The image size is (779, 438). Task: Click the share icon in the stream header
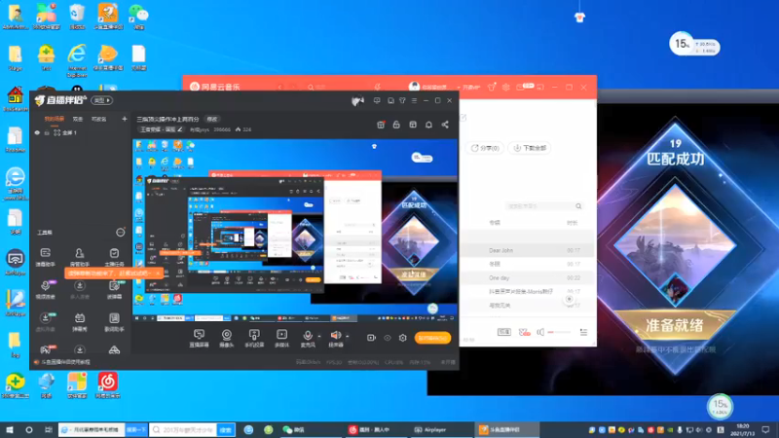point(445,125)
